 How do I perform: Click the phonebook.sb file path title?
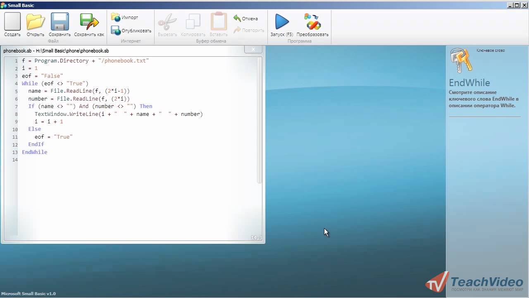56,51
